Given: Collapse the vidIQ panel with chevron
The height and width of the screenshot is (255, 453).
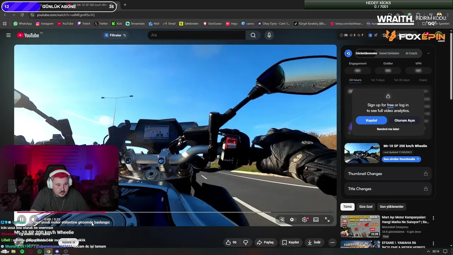Looking at the screenshot, I should click(428, 53).
